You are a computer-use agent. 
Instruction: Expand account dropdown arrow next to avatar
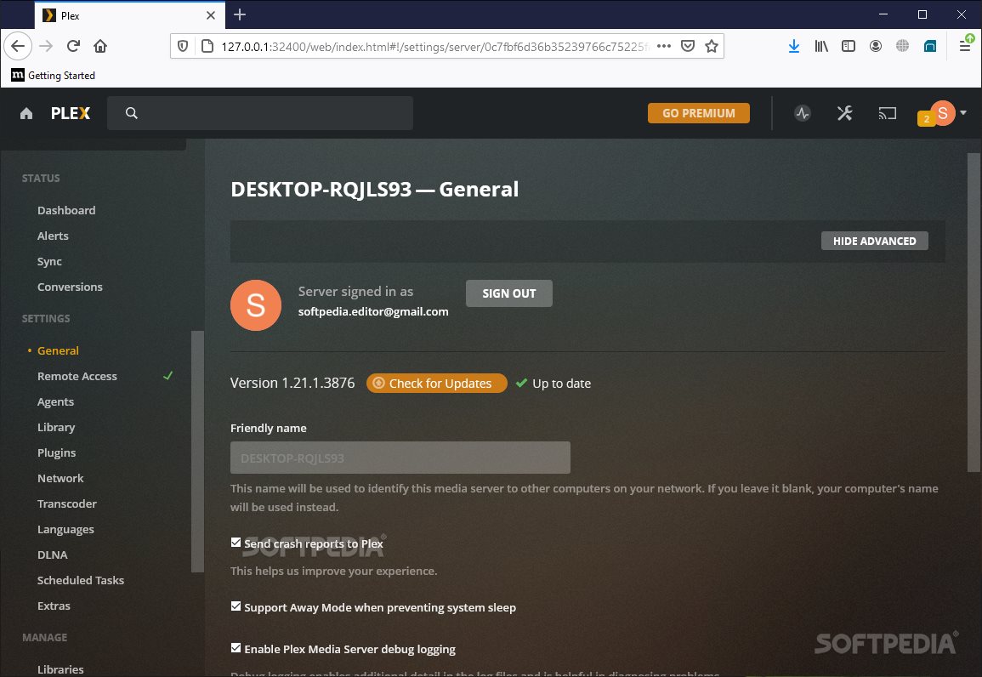pos(964,113)
